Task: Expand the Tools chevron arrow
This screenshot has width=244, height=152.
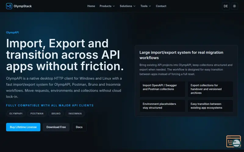Action: click(150, 6)
